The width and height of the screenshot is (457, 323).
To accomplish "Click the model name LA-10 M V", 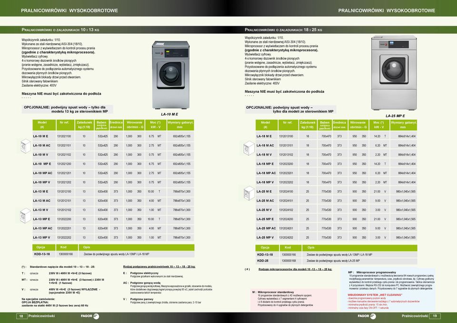I will click(40, 155).
